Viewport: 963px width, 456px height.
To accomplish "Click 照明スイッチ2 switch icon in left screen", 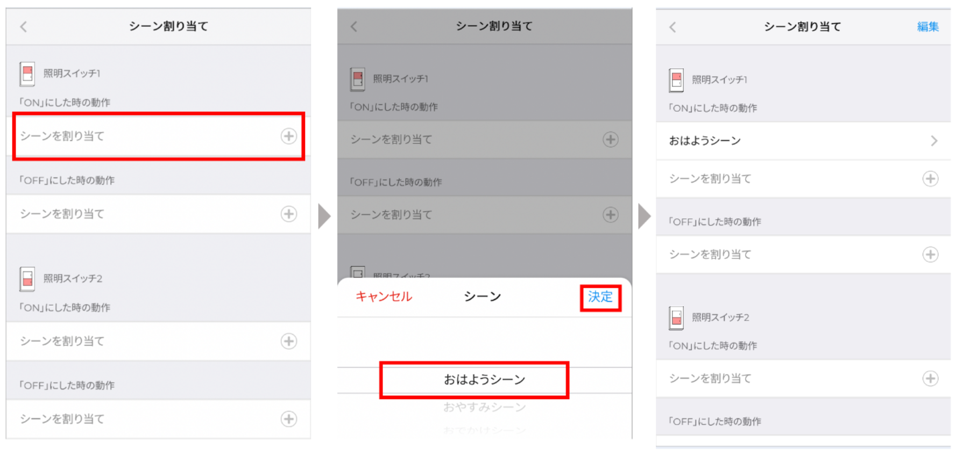I will [27, 279].
